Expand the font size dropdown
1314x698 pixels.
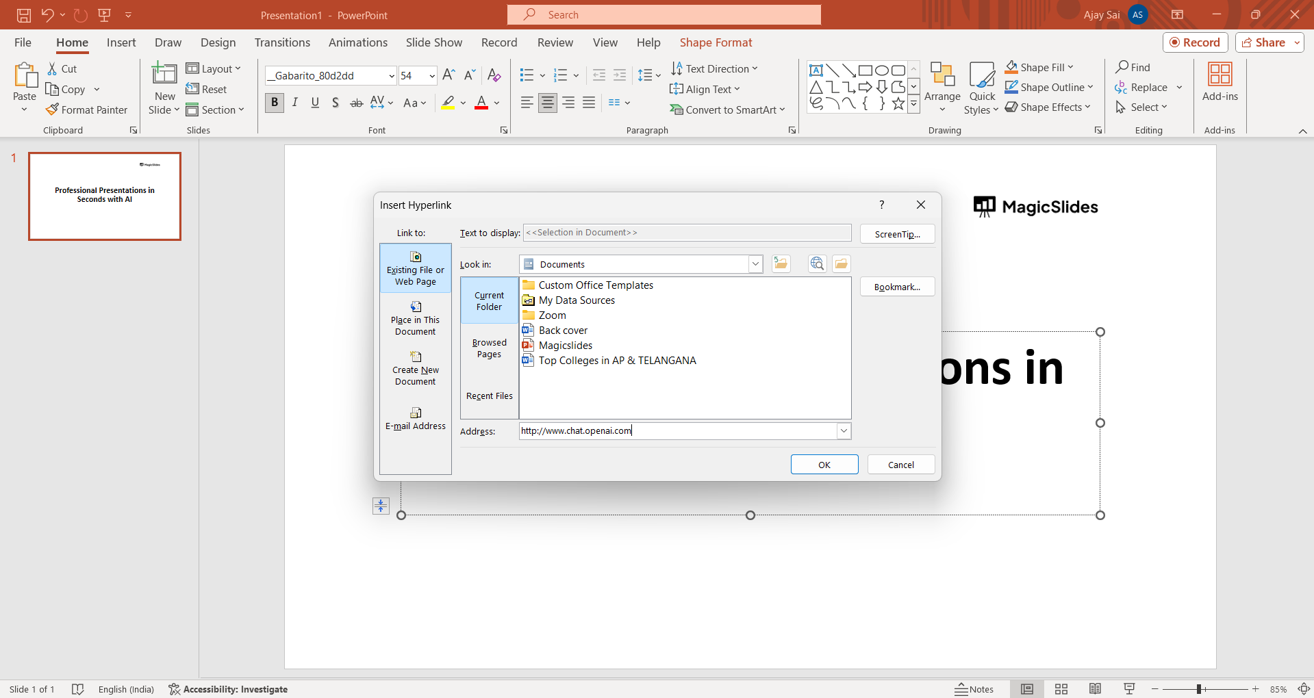tap(432, 76)
